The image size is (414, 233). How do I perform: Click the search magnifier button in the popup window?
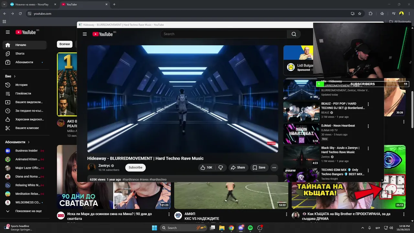point(294,34)
